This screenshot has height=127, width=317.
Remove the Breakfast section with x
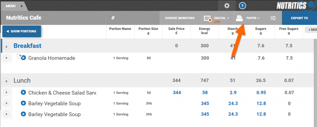click(6, 47)
